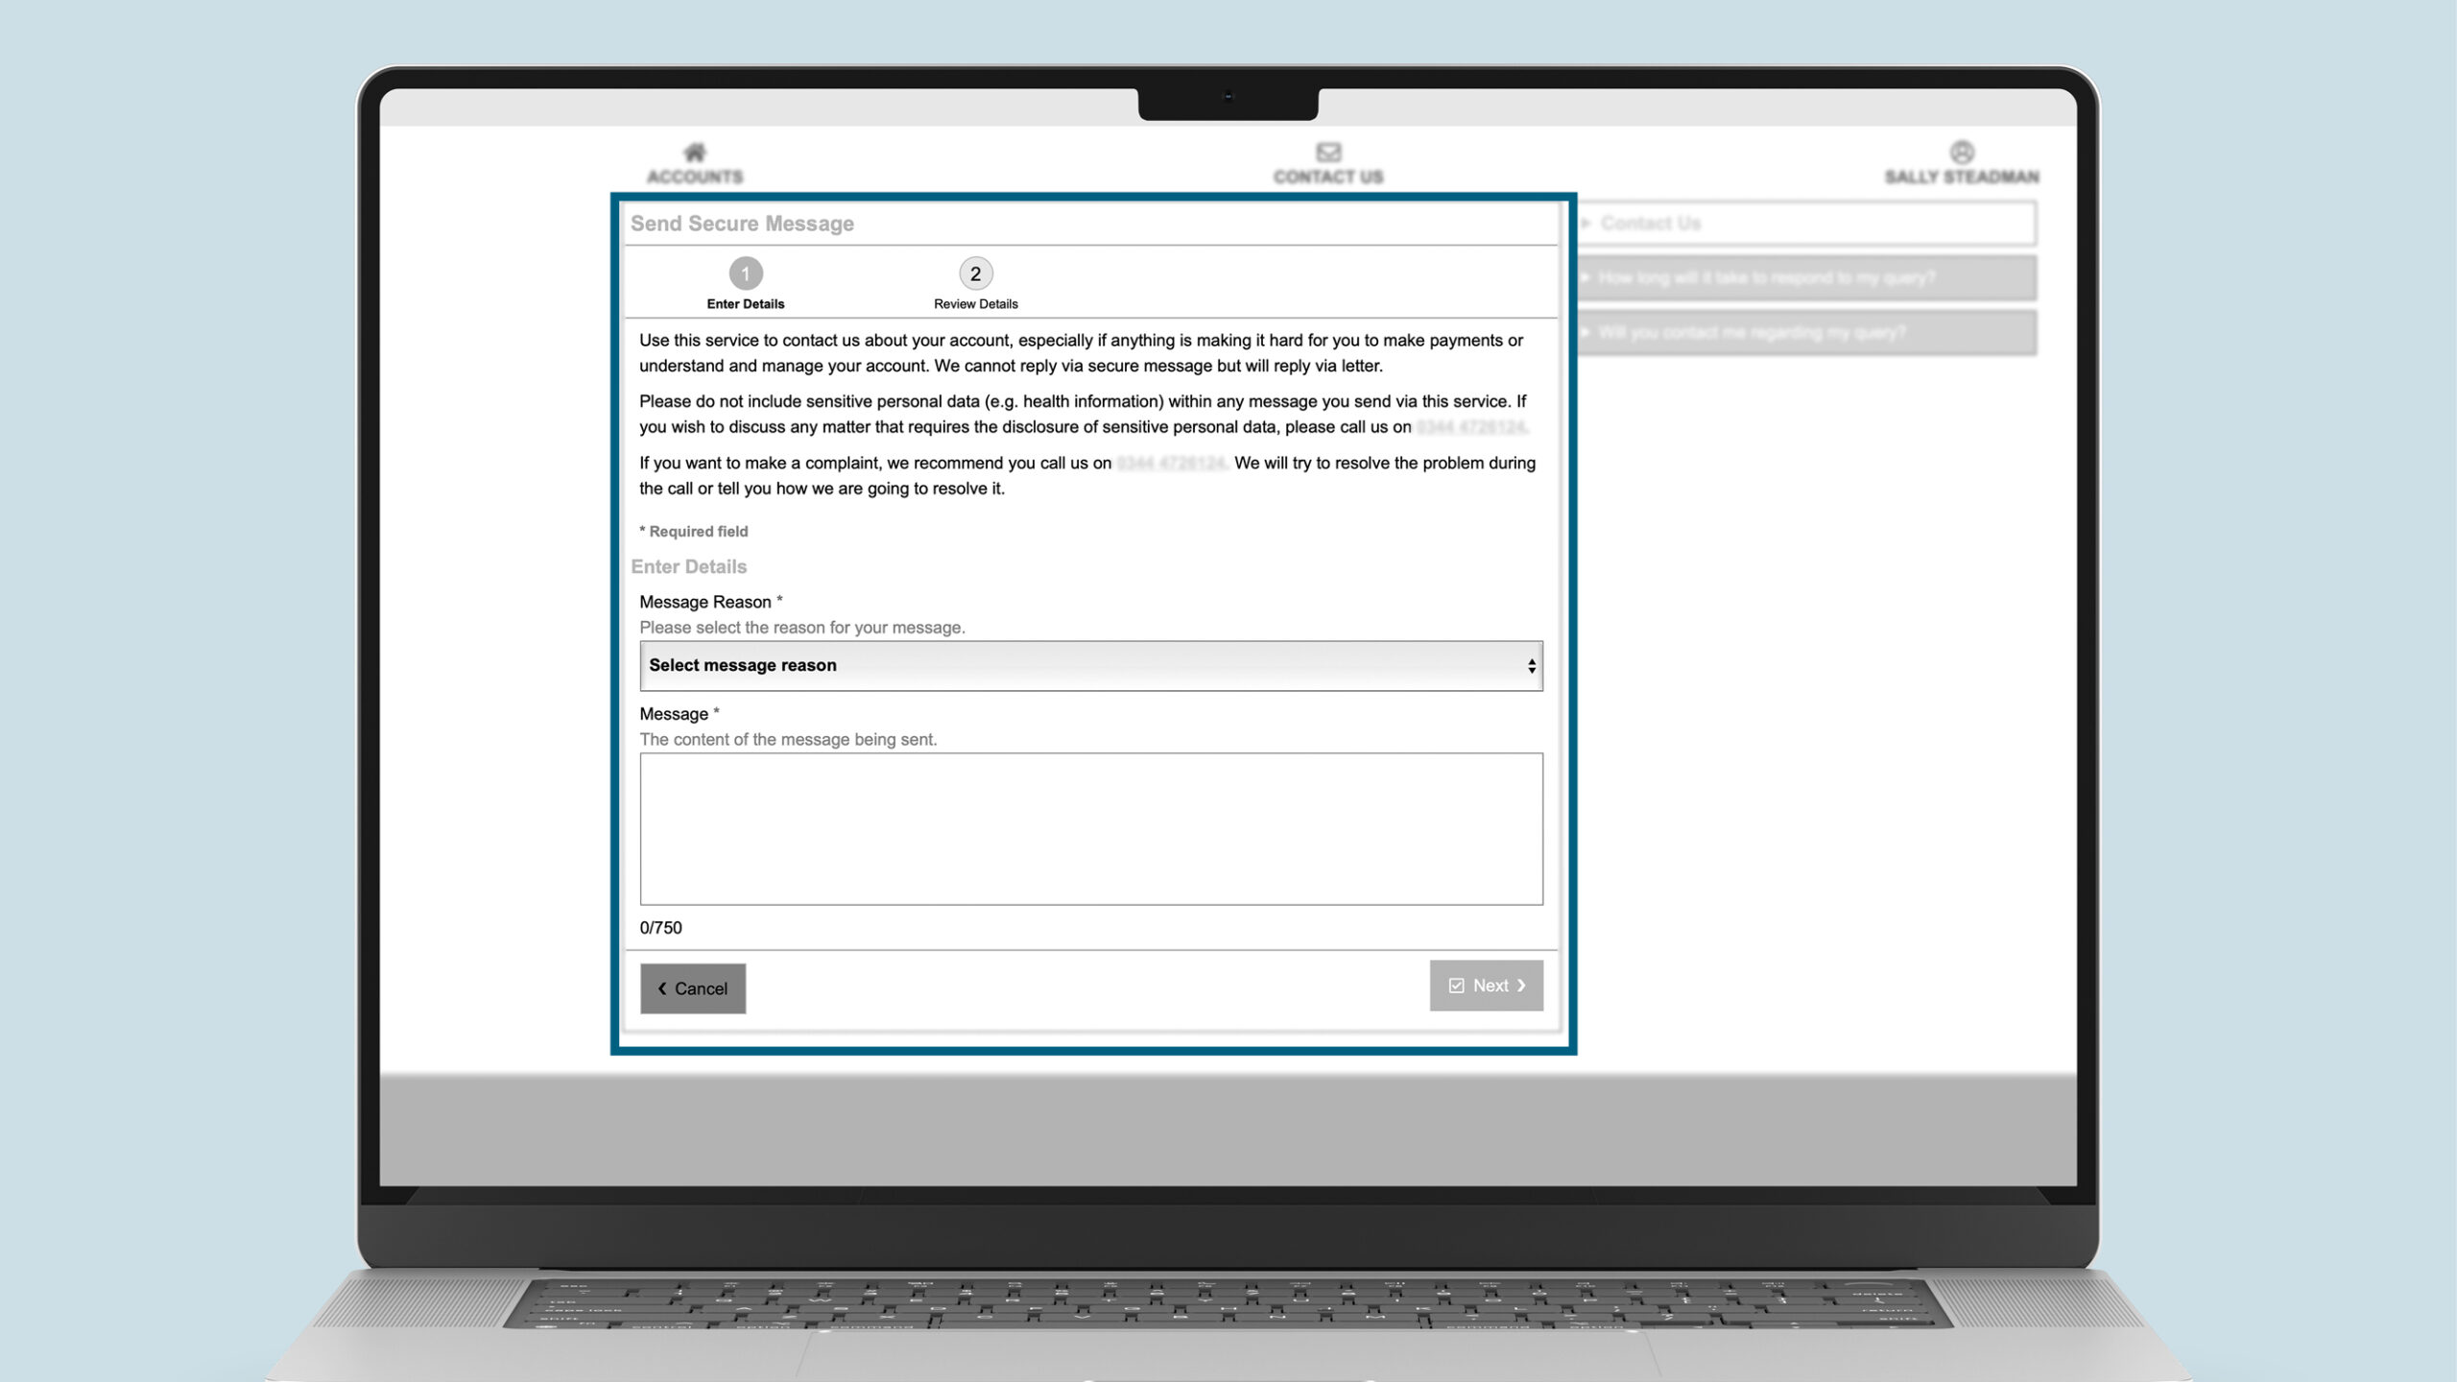Click the left chevron on Cancel button
Screen dimensions: 2457x1382
coord(661,989)
